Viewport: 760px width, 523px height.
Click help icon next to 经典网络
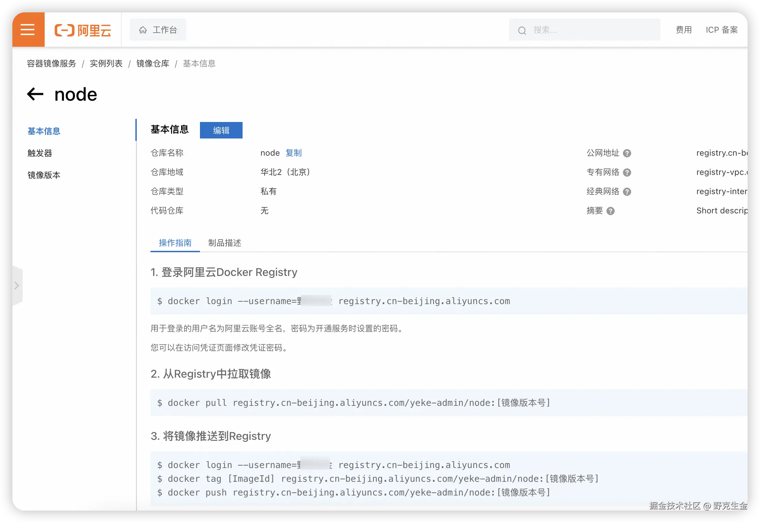627,192
